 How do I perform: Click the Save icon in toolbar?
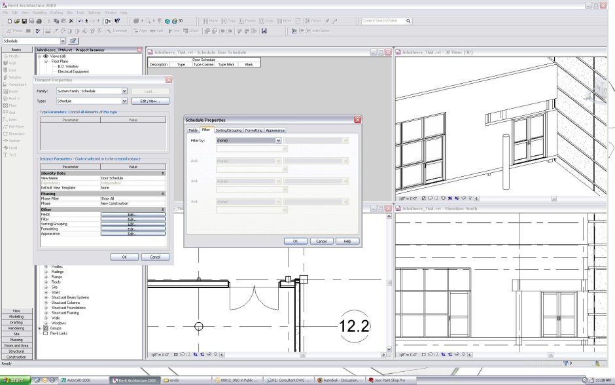[x=24, y=21]
